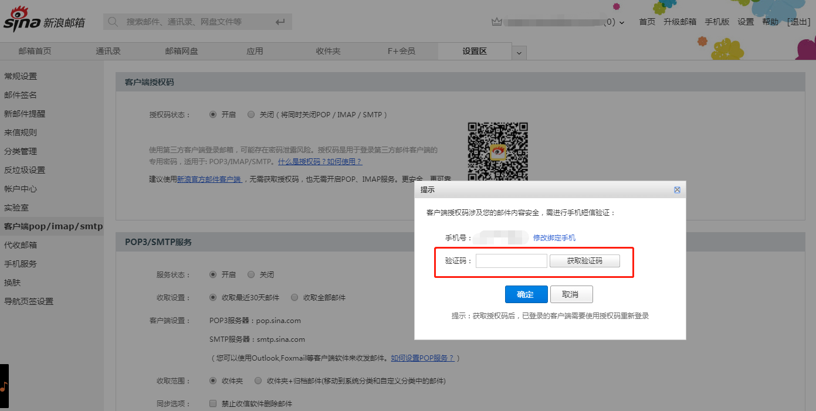The width and height of the screenshot is (816, 411).
Task: Go to 帐户中心
Action: pos(21,189)
